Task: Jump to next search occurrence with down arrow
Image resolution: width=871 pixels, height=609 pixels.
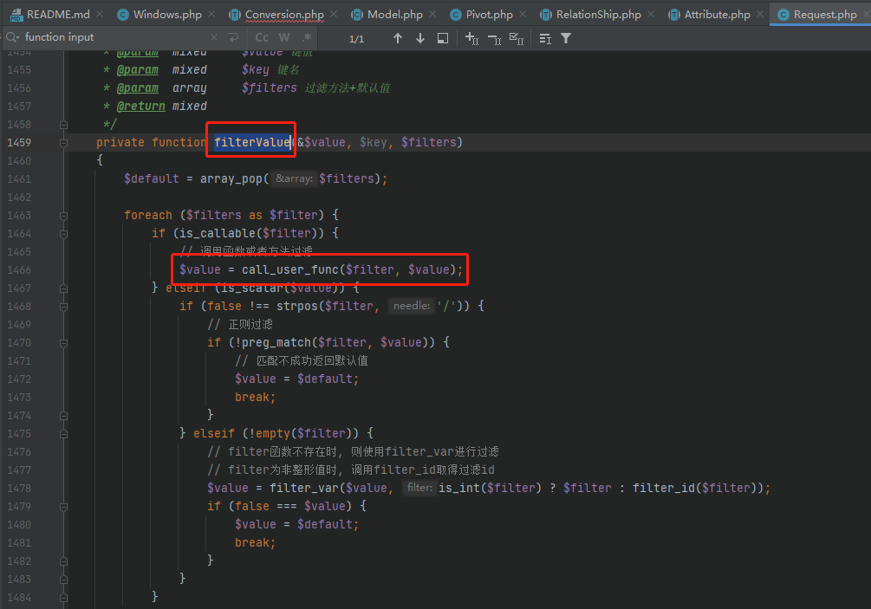Action: [x=419, y=37]
